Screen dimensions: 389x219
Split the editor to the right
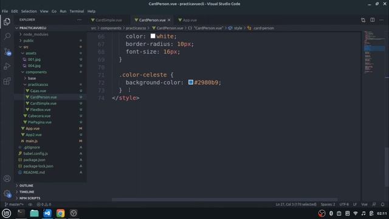373,20
